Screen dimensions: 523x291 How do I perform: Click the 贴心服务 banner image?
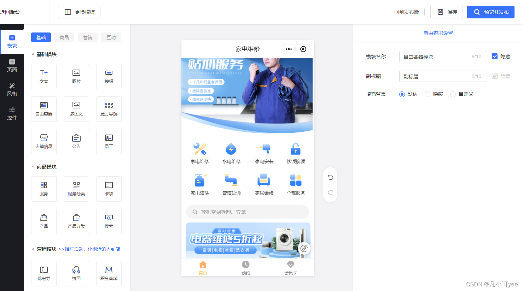pyautogui.click(x=247, y=95)
